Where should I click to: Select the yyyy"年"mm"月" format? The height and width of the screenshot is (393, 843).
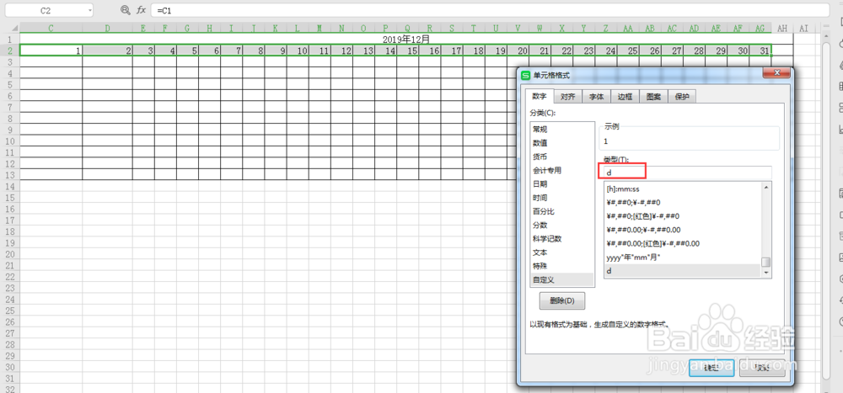coord(682,258)
